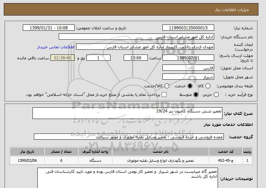Click the کد خدمت column header
The height and width of the screenshot is (188, 266).
coord(226,151)
